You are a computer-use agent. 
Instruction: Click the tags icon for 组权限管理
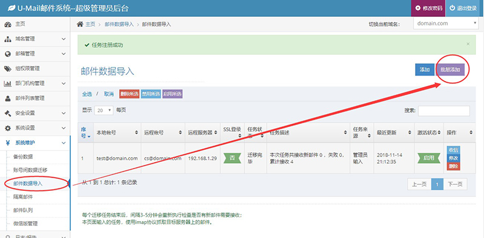click(8, 69)
